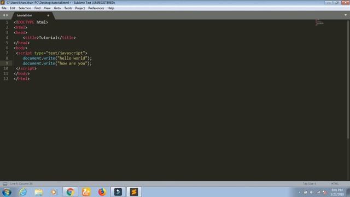Open the Tools menu
Screen dimensions: 350x197
click(68, 8)
